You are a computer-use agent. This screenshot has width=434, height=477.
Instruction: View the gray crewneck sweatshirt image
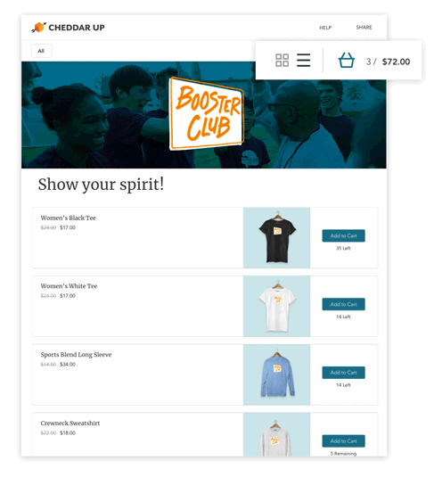tap(277, 435)
